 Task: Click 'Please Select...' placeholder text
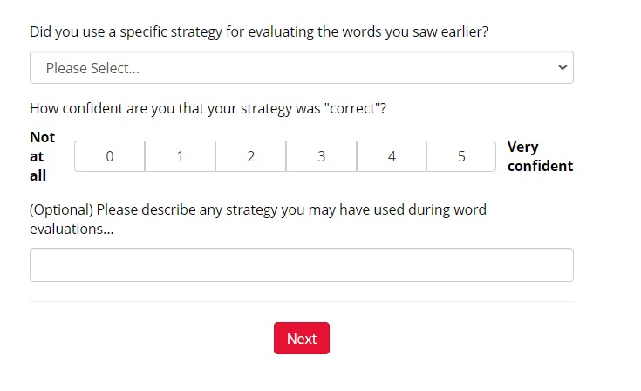coord(92,68)
